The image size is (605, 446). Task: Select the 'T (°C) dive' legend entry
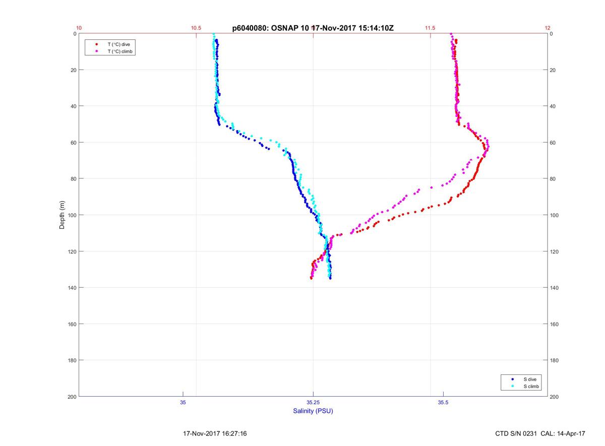(x=118, y=44)
